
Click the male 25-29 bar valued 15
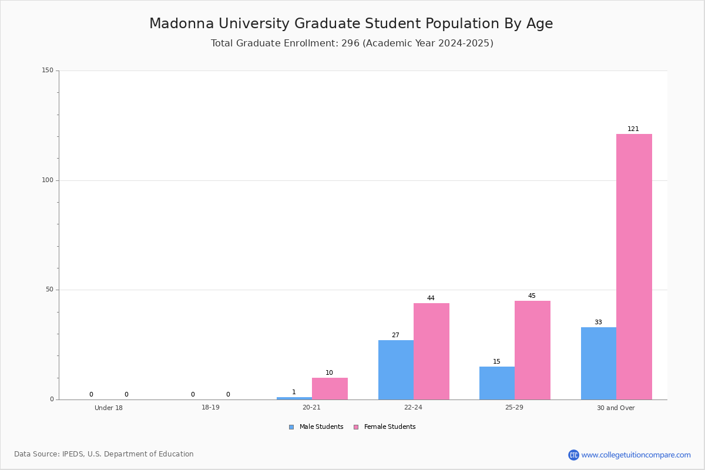(x=497, y=383)
